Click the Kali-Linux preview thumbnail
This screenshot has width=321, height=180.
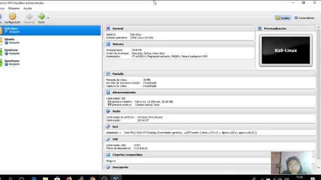point(286,50)
